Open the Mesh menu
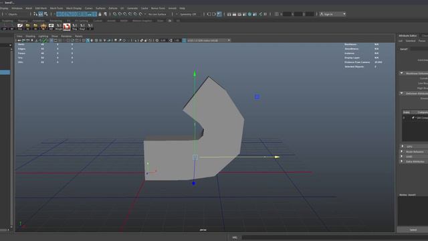 coord(29,8)
